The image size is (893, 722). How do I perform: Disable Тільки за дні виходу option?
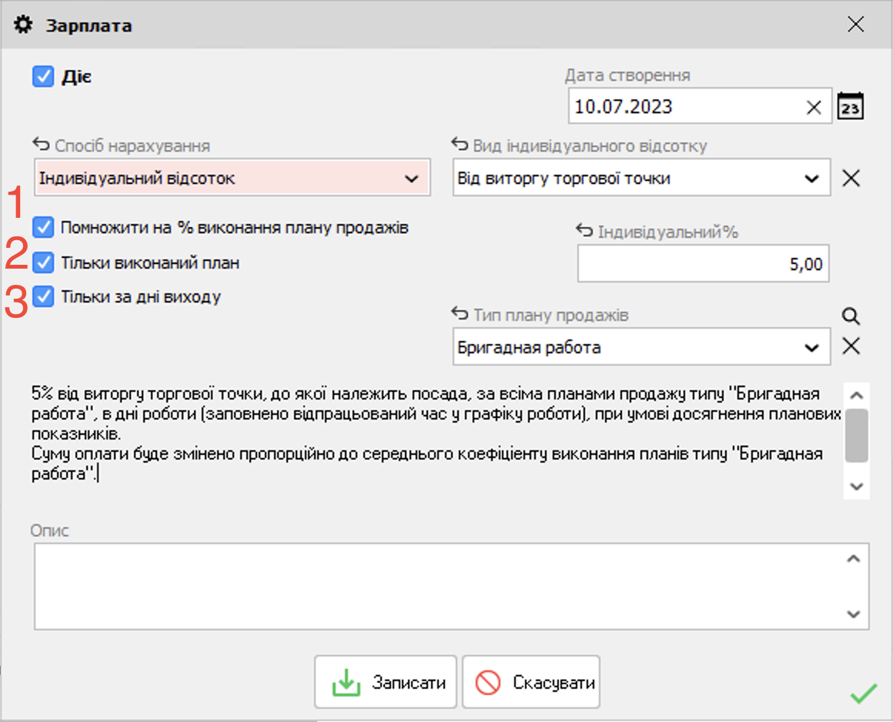(43, 296)
